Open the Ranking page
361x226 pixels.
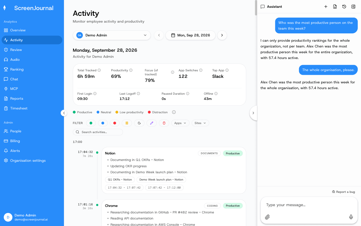[32, 69]
